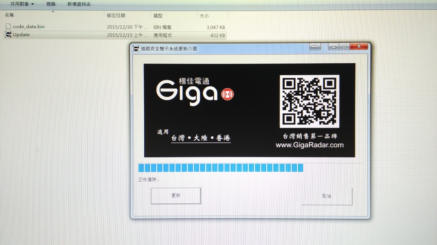Click the QR code image

tap(309, 101)
